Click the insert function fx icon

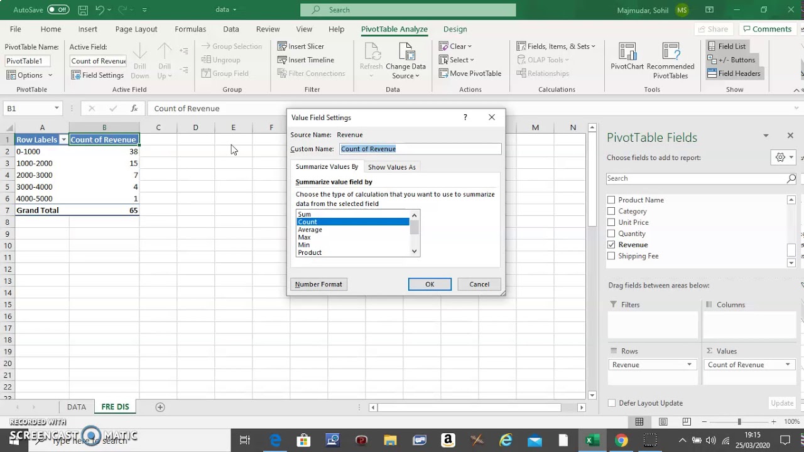134,108
